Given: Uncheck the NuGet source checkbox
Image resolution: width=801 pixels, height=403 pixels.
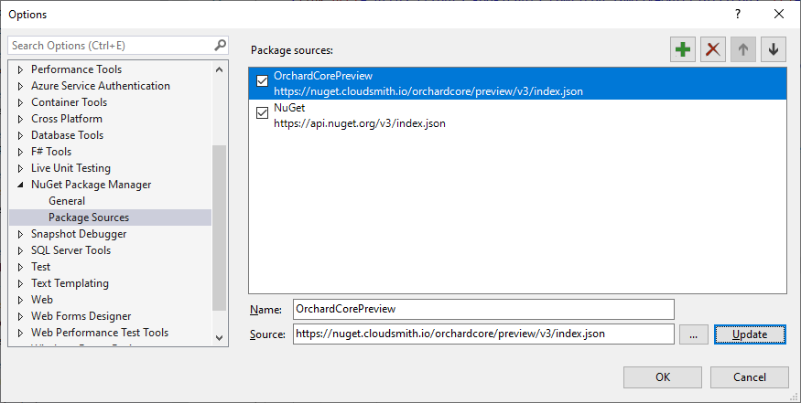Looking at the screenshot, I should [262, 112].
